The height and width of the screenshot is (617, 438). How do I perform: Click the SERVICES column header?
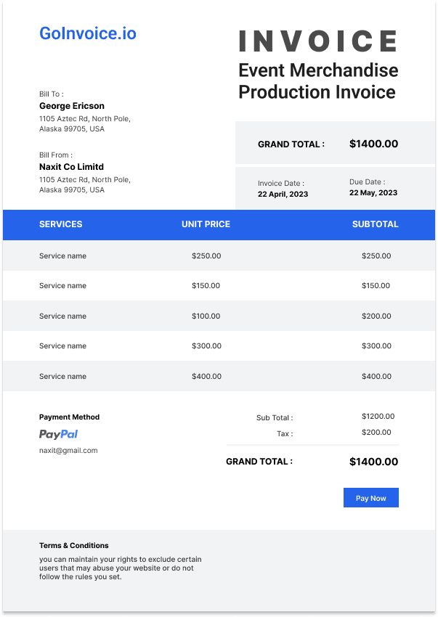pyautogui.click(x=61, y=224)
